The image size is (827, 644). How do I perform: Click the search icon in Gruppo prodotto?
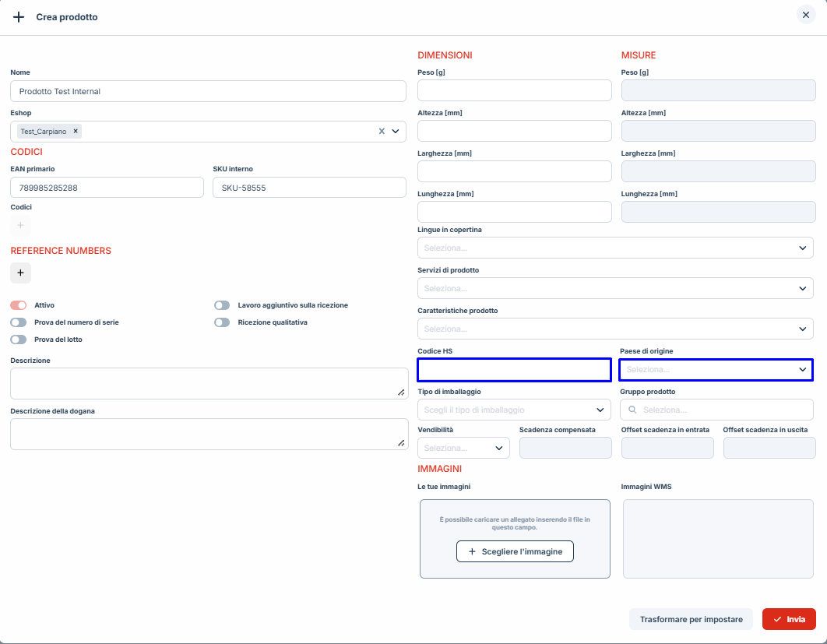[x=632, y=410]
